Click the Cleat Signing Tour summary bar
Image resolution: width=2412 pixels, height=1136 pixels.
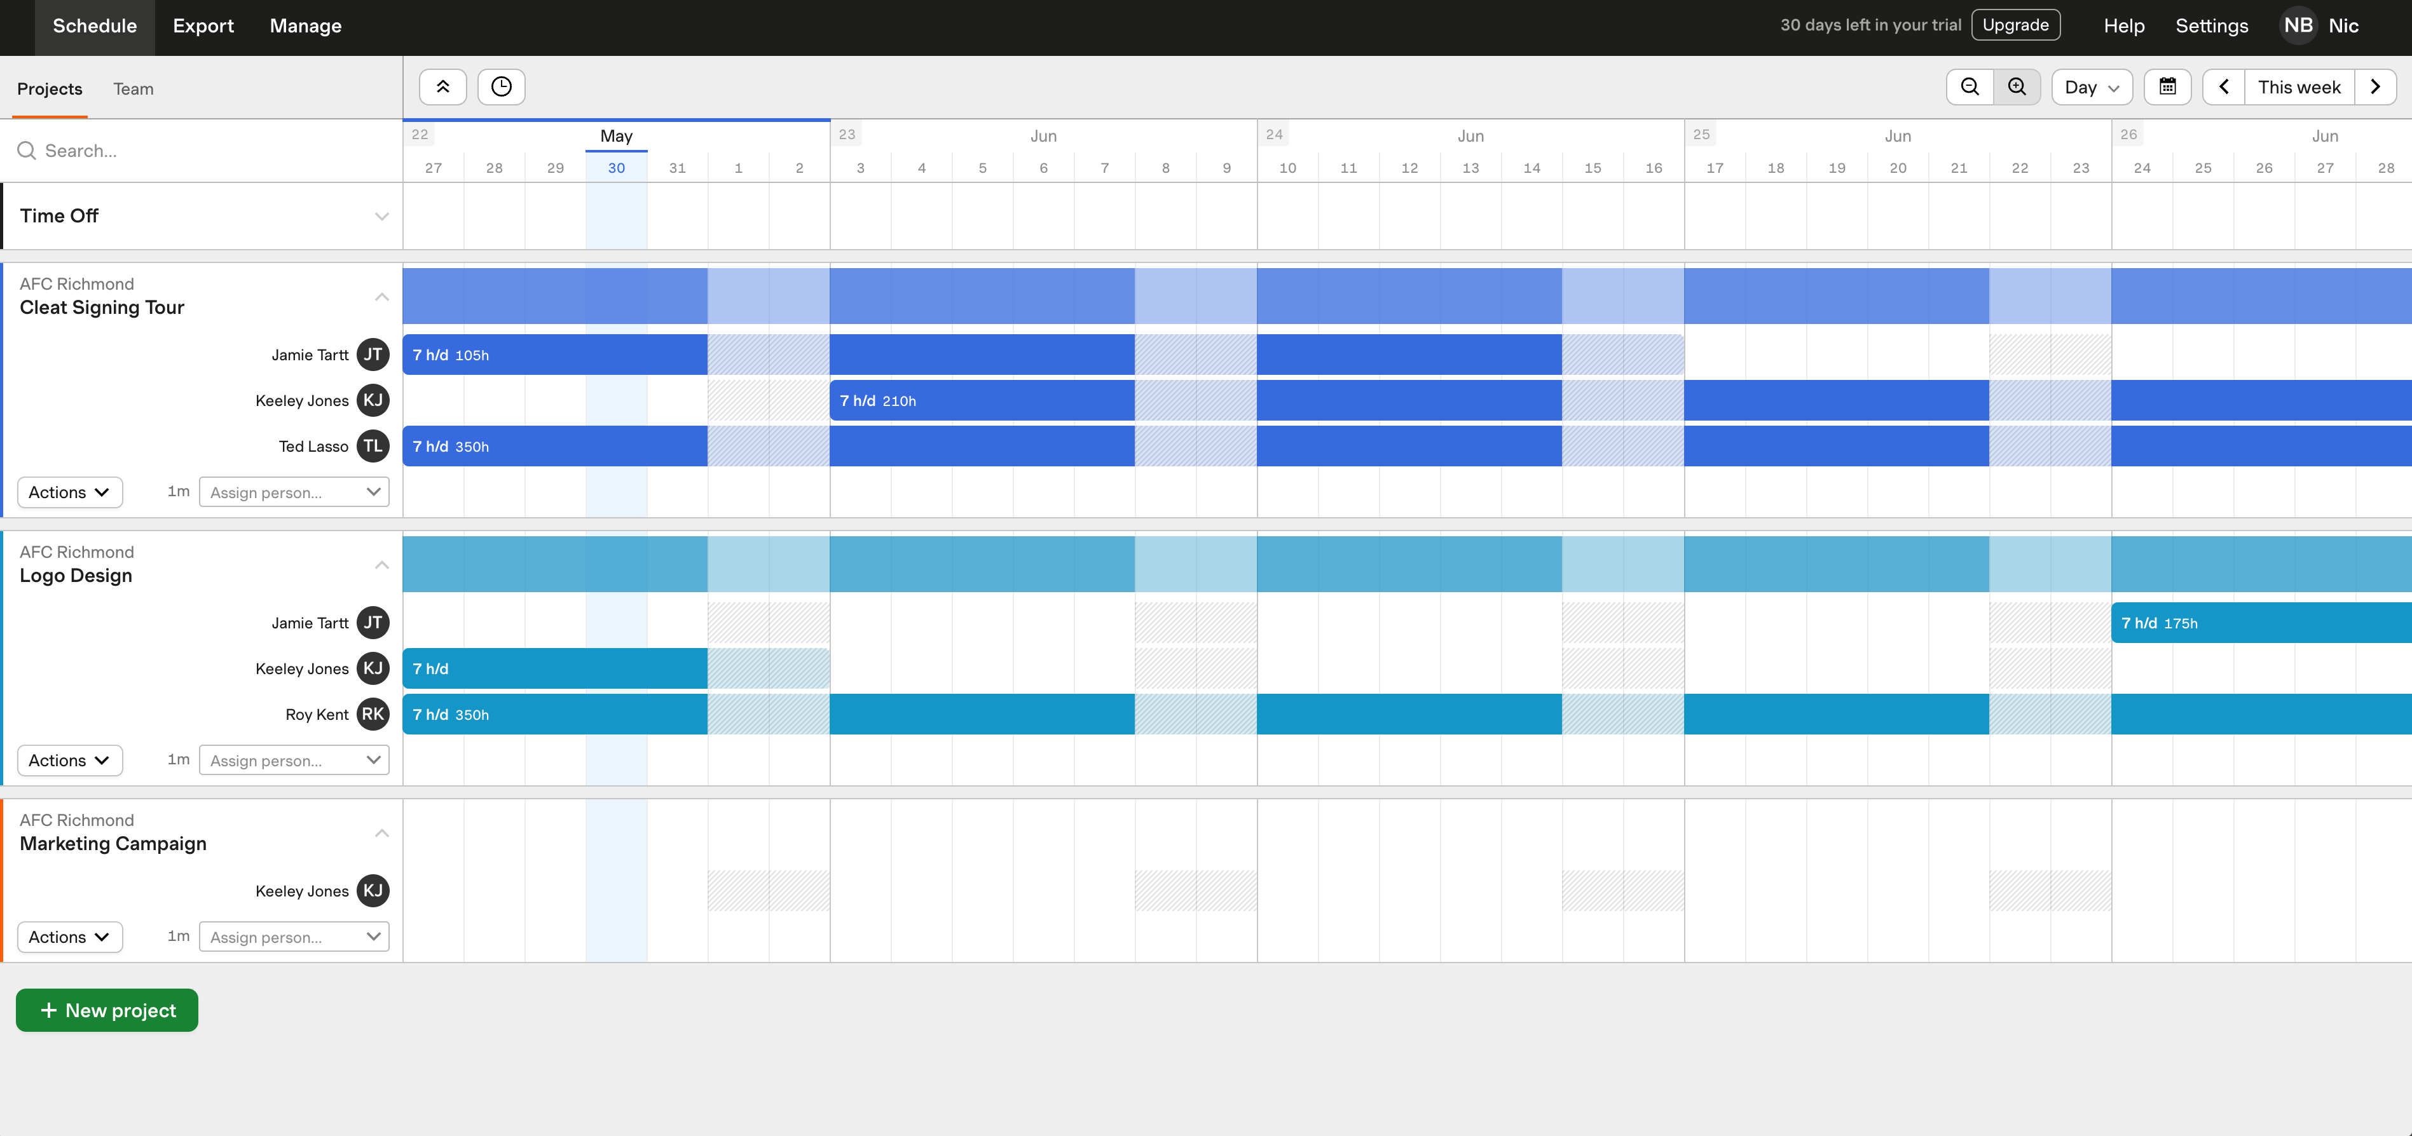(1408, 295)
